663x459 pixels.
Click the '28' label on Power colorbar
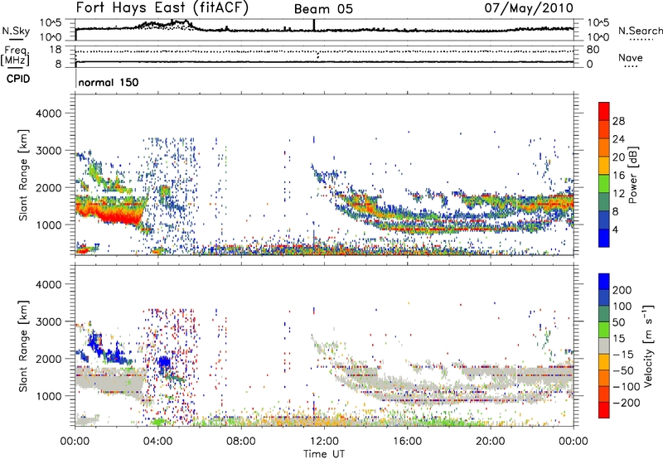point(618,121)
